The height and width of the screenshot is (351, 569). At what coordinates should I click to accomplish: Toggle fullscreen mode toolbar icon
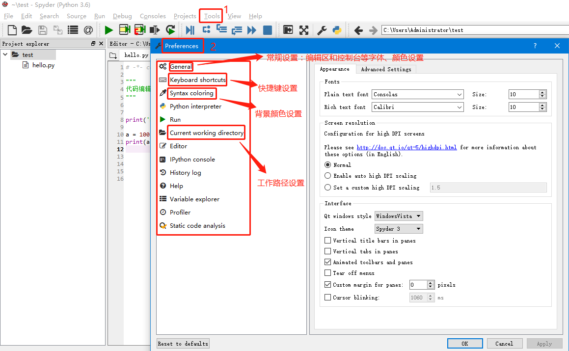(x=304, y=30)
